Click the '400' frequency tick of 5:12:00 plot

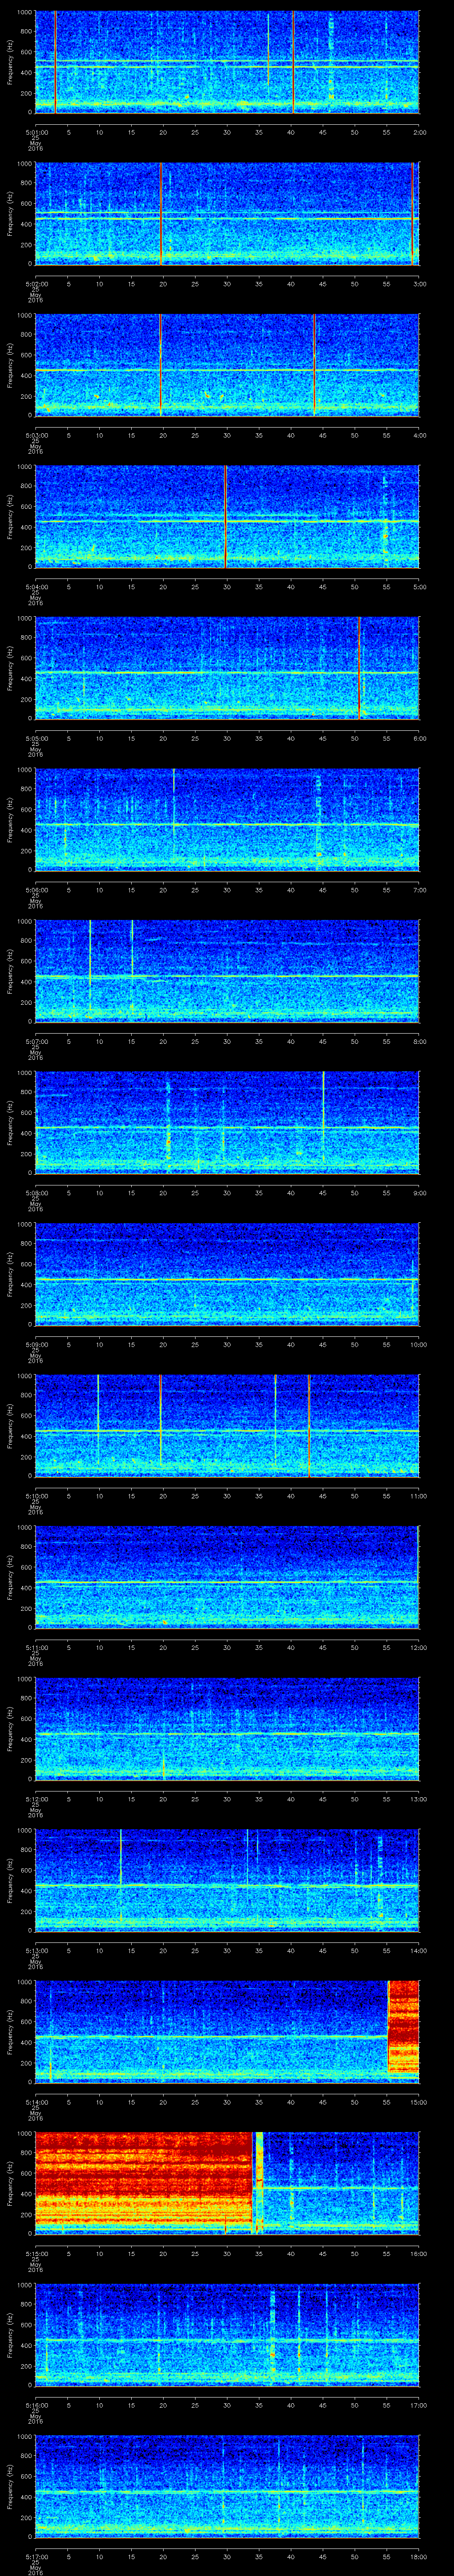26,1739
